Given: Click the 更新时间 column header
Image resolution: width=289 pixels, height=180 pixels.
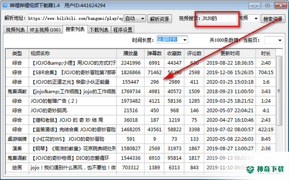Looking at the screenshot, I should tap(230, 53).
